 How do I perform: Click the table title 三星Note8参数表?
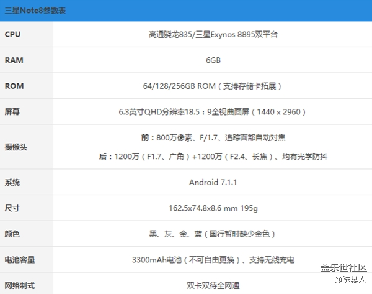[x=35, y=11]
